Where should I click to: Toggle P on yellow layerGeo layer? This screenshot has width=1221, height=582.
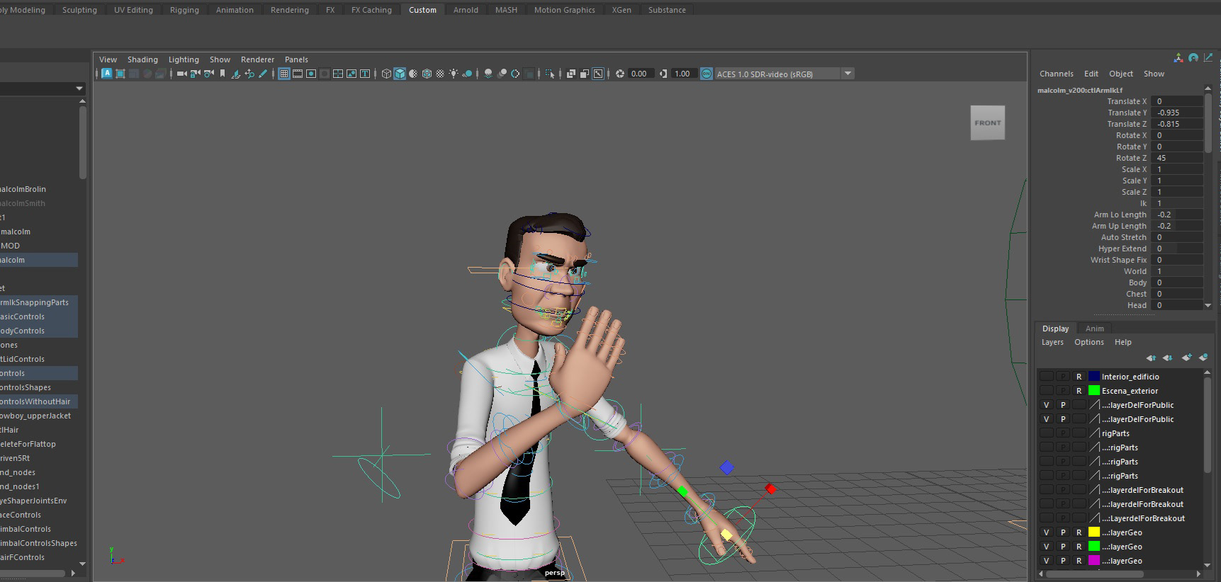(1063, 532)
